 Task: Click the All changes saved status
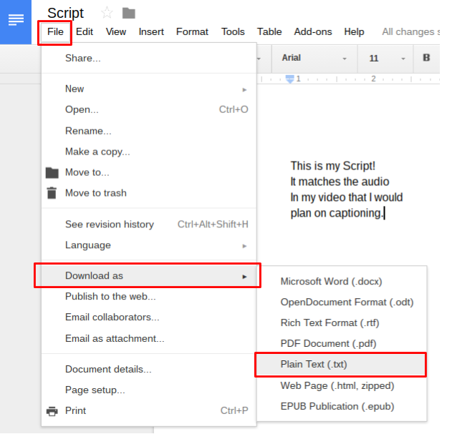point(410,31)
